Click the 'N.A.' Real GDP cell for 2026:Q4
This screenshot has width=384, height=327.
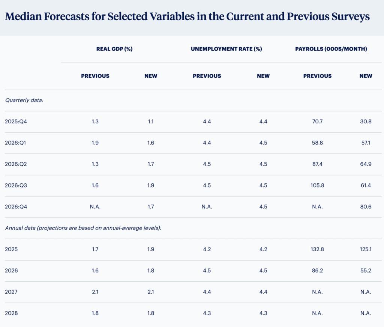point(95,207)
